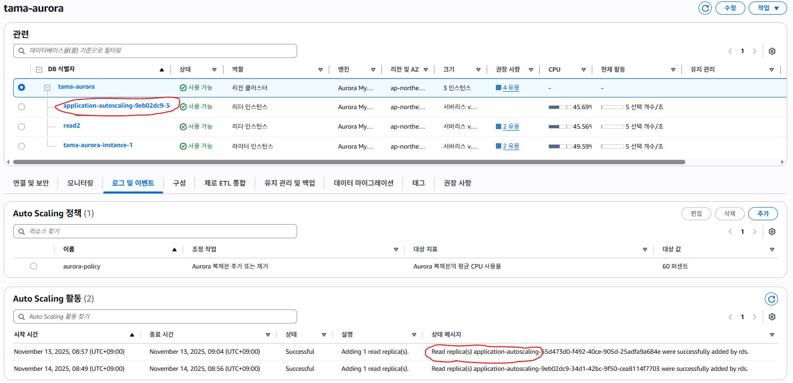The height and width of the screenshot is (383, 793).
Task: Click 추가 button for Auto Scaling policy
Action: pyautogui.click(x=763, y=213)
